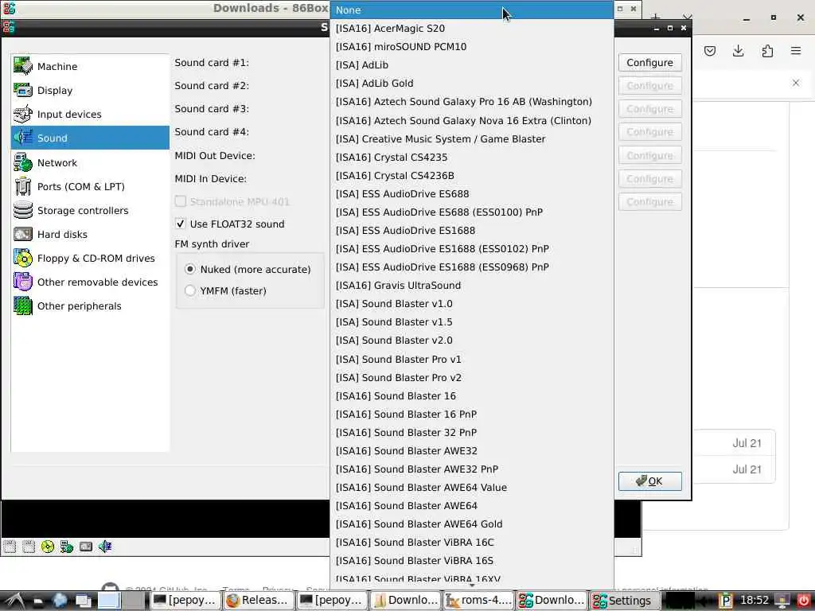The height and width of the screenshot is (611, 815).
Task: Click Configure for Sound card #1
Action: click(x=649, y=62)
